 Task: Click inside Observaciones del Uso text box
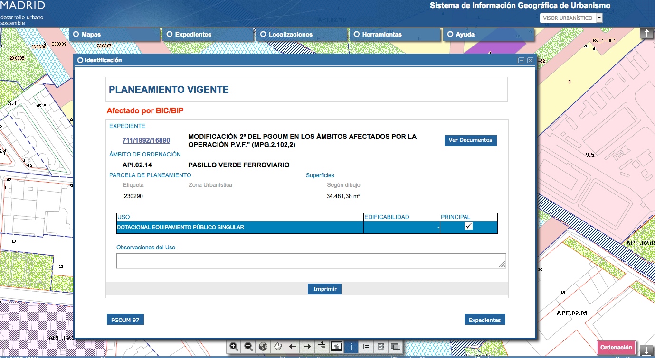pyautogui.click(x=311, y=261)
